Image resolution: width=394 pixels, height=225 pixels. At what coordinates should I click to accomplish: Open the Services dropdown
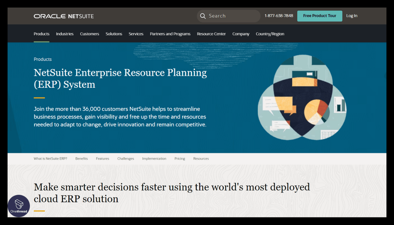tap(136, 34)
